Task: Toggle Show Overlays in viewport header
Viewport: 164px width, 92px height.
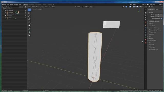Action: coord(130,7)
